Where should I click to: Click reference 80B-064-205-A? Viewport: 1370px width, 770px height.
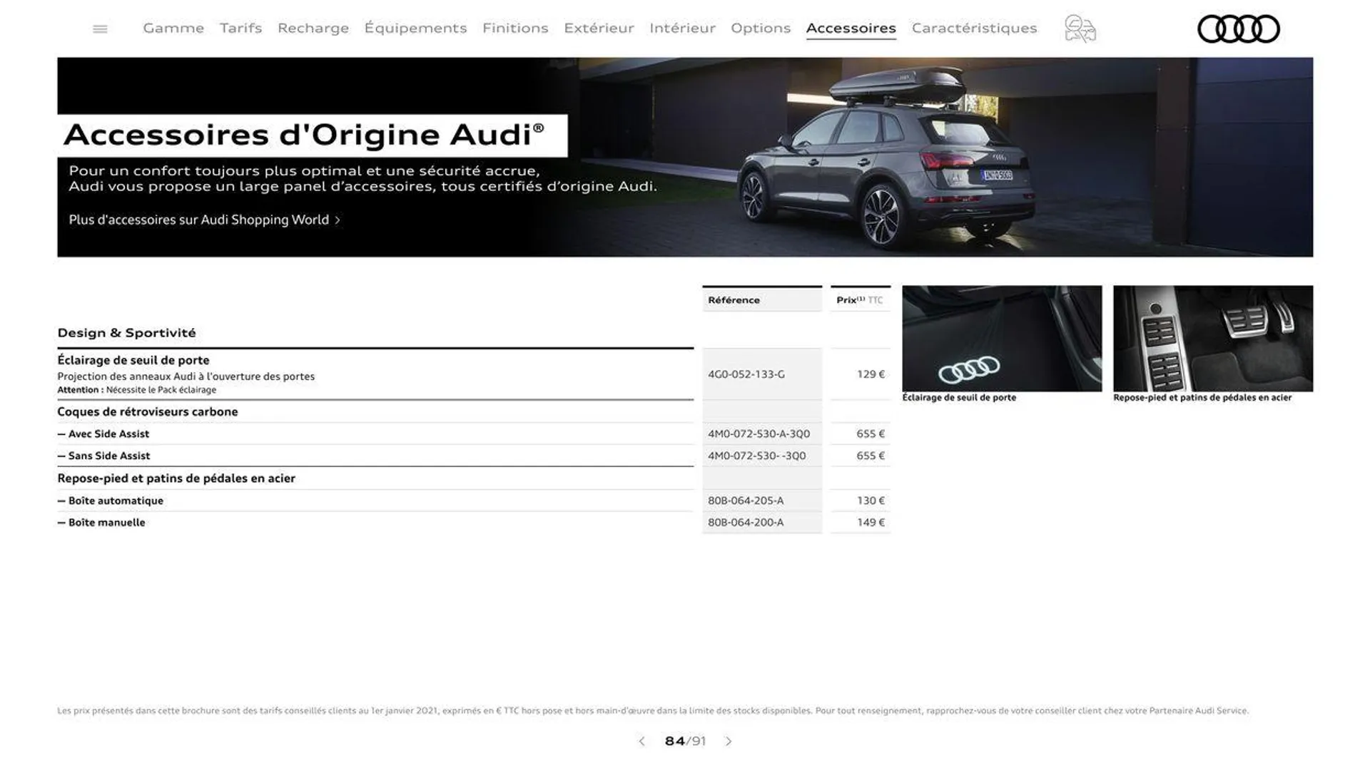[746, 500]
